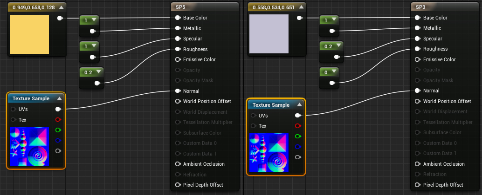Collapse the 0.949,0.658,0.128 node using its arrow
The height and width of the screenshot is (195, 482).
click(x=62, y=7)
